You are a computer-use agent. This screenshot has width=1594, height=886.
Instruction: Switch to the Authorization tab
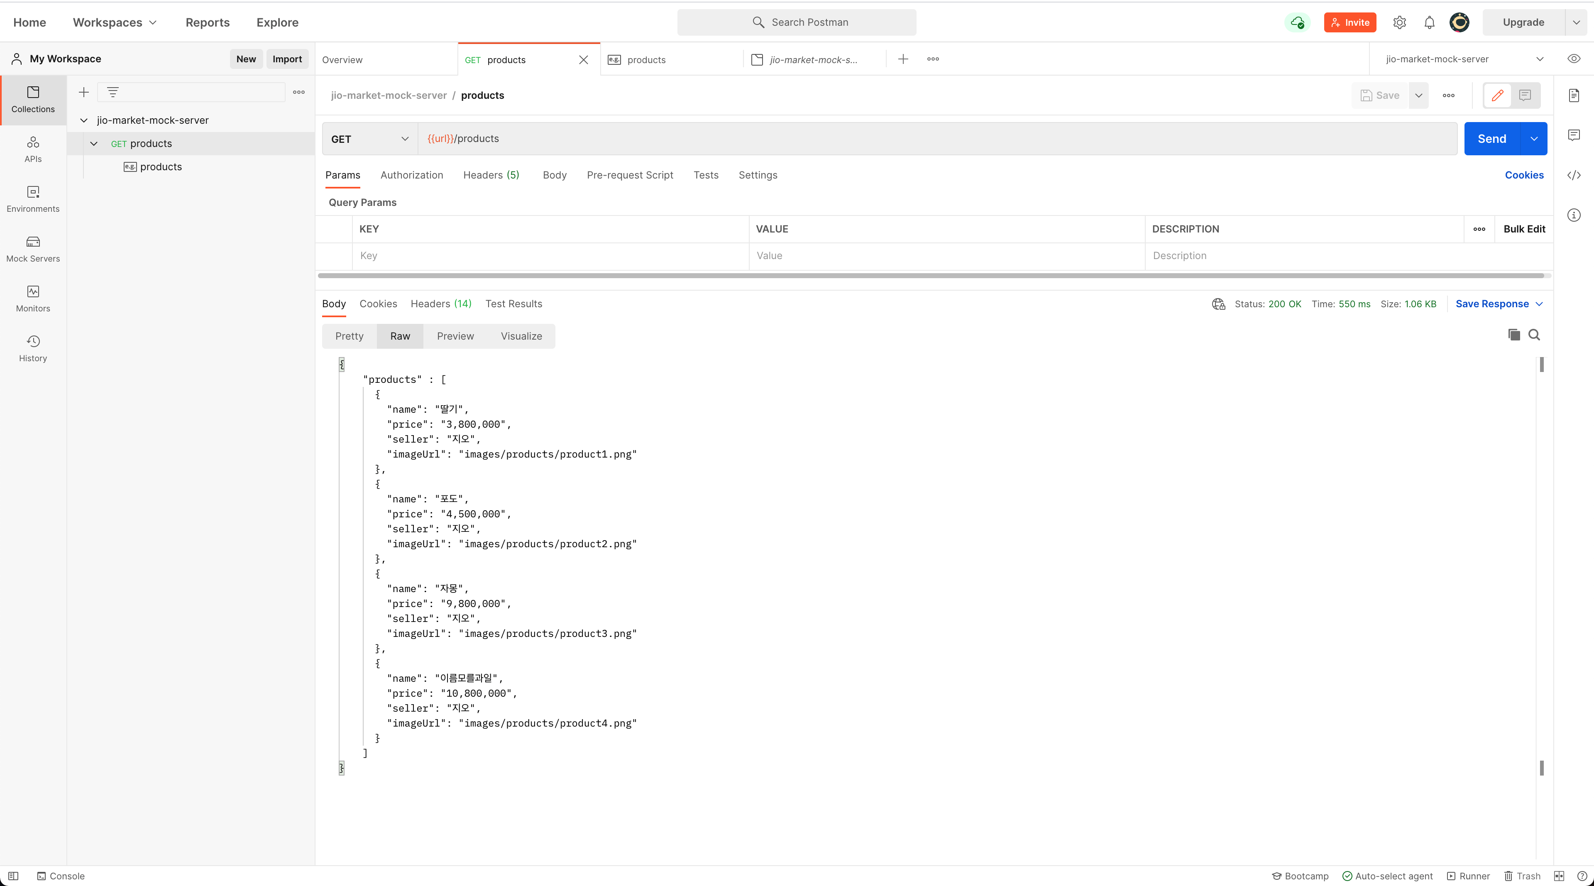coord(411,175)
